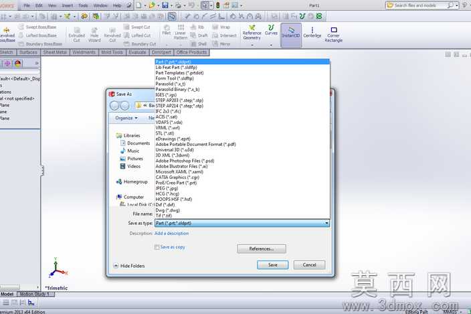Click the Open file folder icon
This screenshot has width=471, height=314.
point(152,5)
